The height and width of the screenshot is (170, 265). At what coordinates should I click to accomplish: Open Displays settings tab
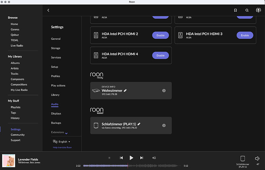56,114
